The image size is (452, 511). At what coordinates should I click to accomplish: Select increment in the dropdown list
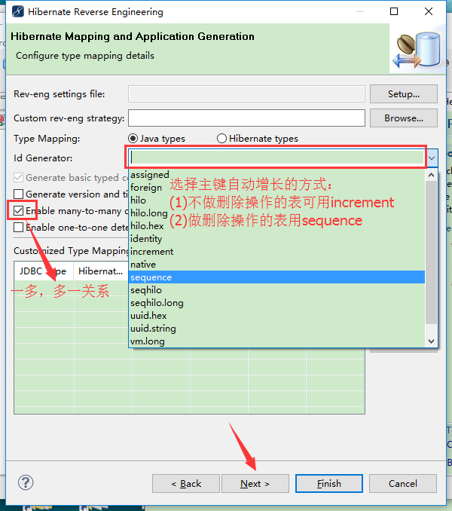(276, 252)
